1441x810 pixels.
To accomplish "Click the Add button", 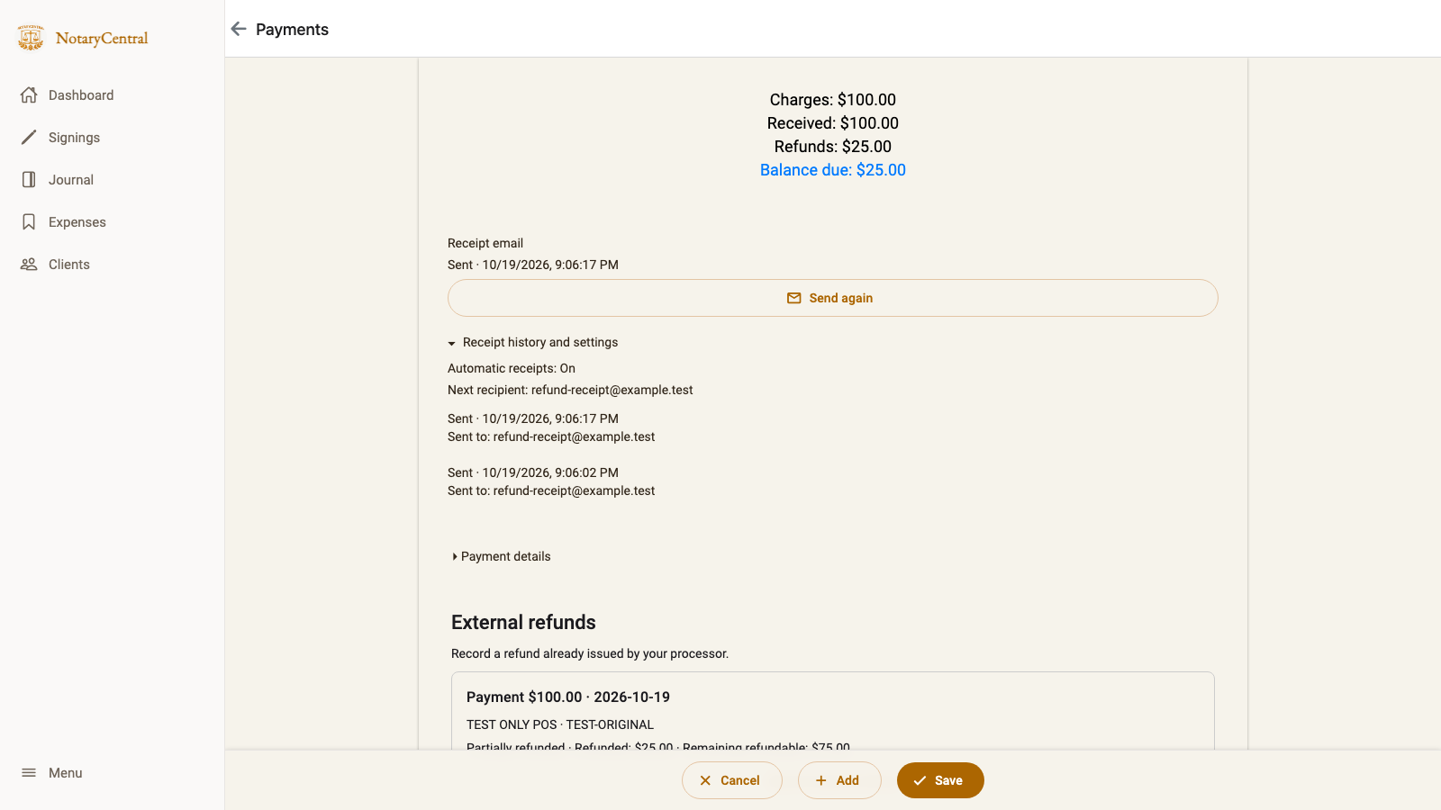I will (838, 780).
